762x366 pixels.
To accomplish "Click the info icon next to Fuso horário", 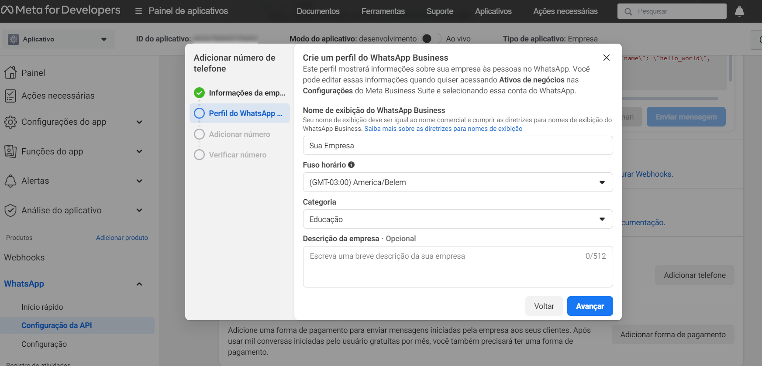I will click(x=351, y=165).
